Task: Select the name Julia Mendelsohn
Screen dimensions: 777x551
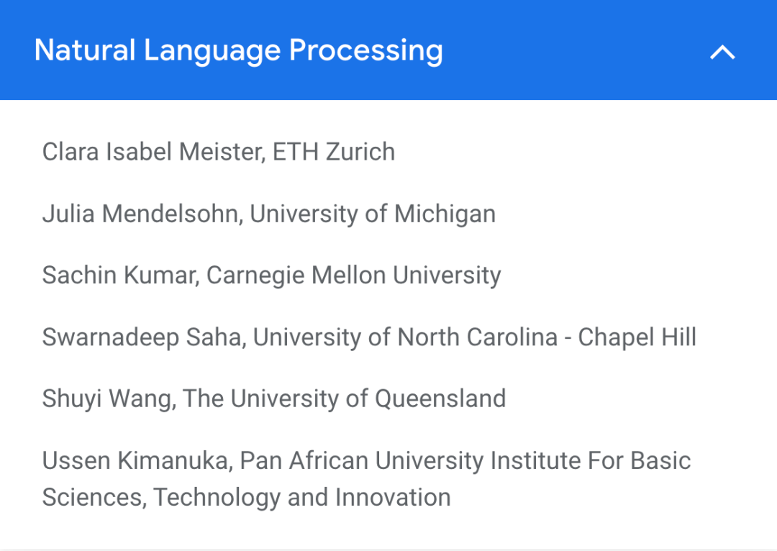Action: (140, 214)
